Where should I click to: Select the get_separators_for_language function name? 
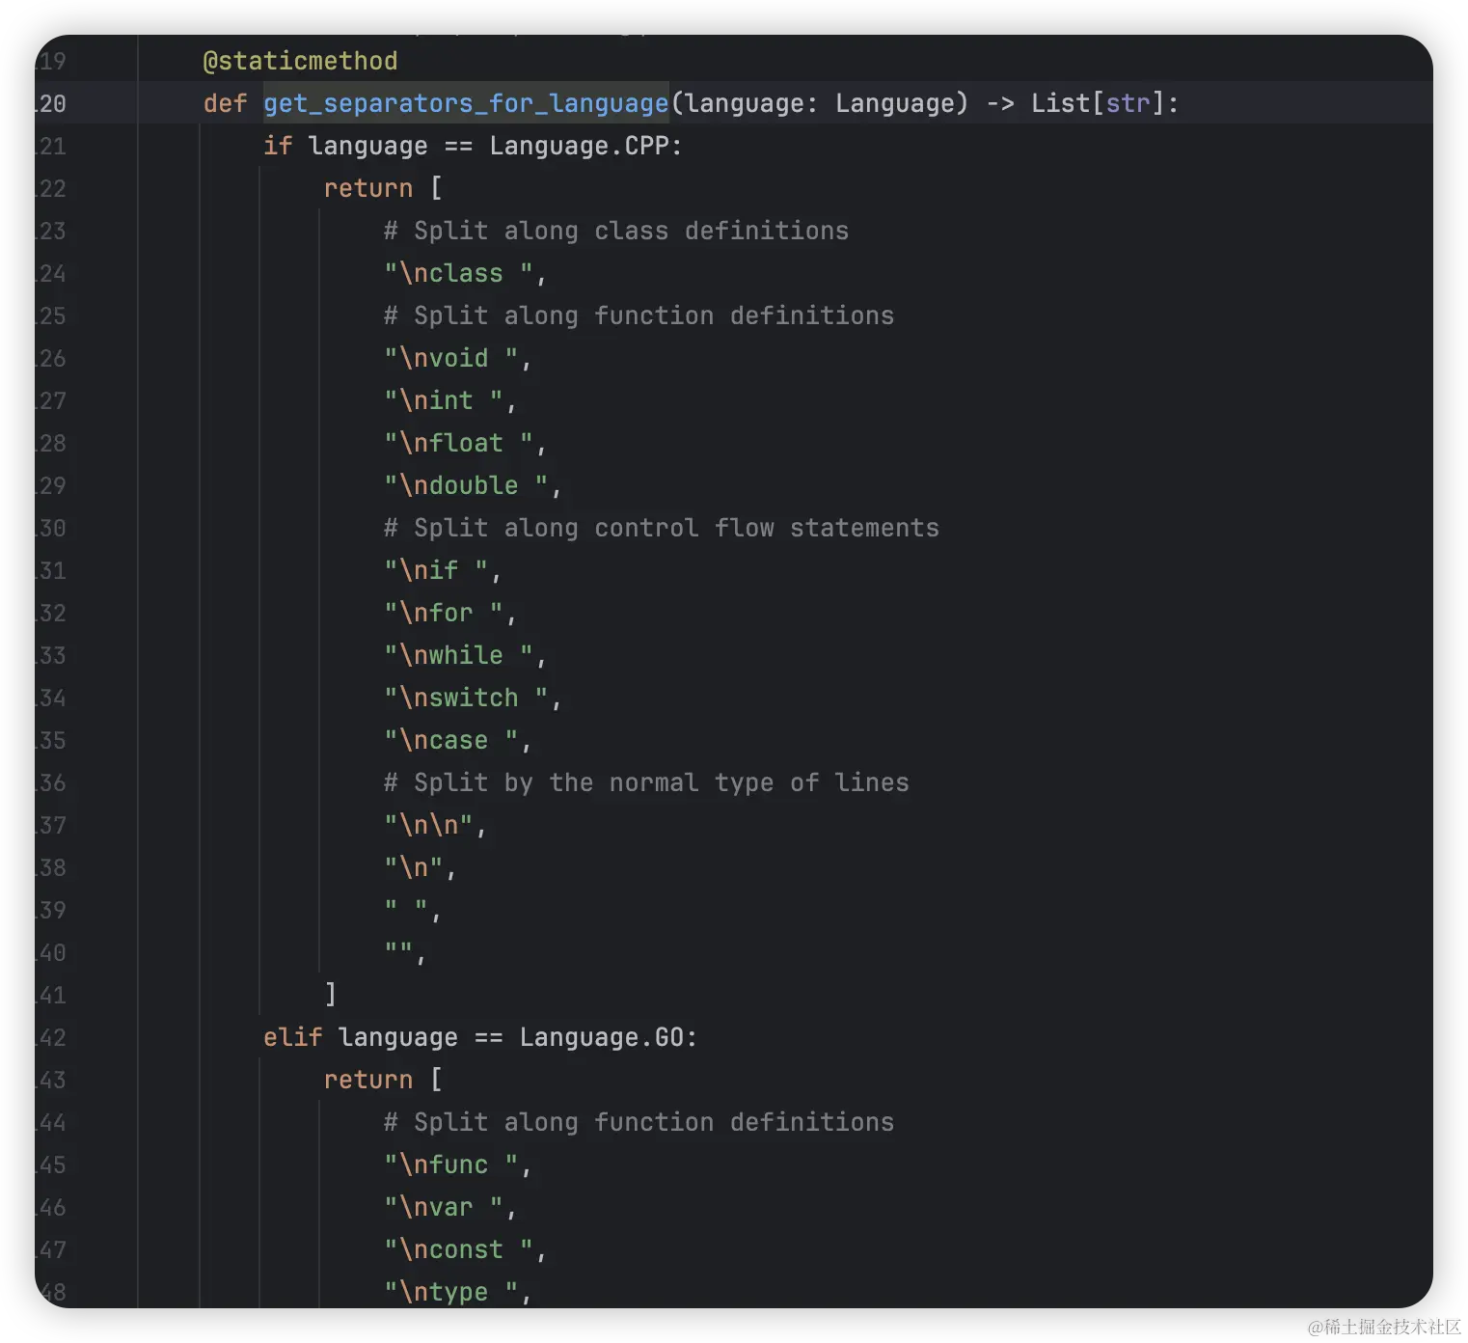tap(466, 103)
